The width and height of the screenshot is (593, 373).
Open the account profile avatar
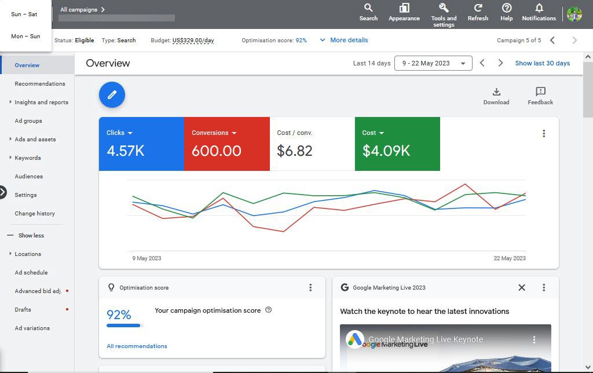coord(574,14)
